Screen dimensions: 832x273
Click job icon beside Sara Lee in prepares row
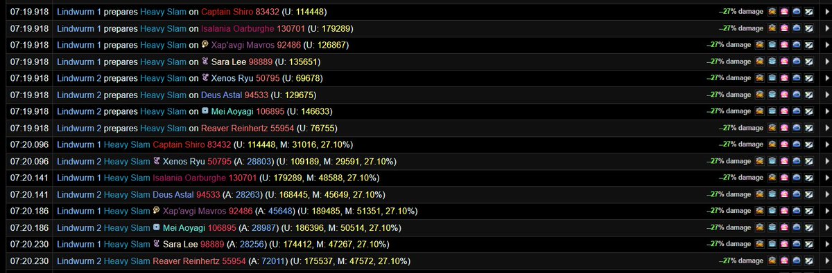click(x=206, y=62)
